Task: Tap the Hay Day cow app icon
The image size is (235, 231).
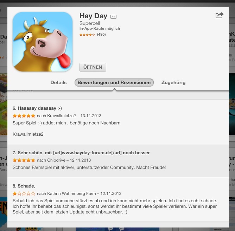Action: tap(43, 42)
